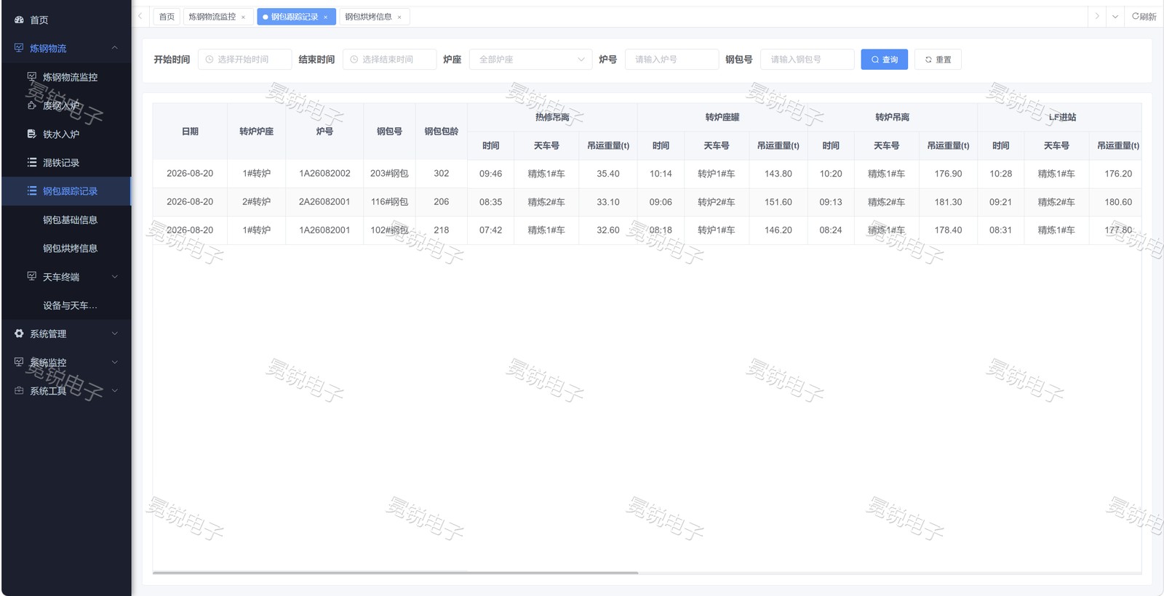Image resolution: width=1164 pixels, height=596 pixels.
Task: Open the 炉座 dropdown selector
Action: pyautogui.click(x=531, y=60)
